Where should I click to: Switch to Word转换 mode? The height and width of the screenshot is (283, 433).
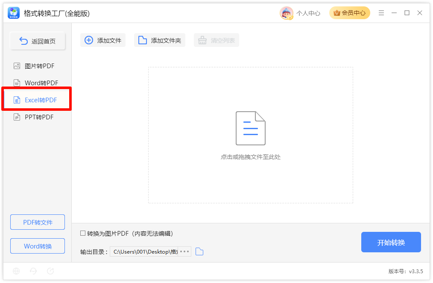pyautogui.click(x=38, y=246)
